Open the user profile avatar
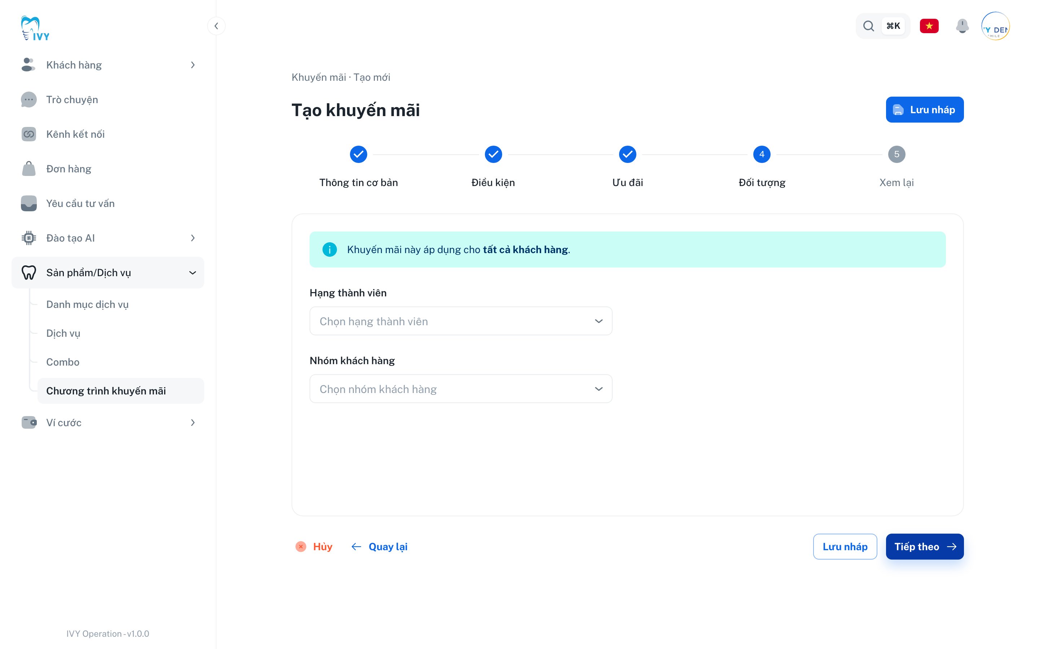1039x649 pixels. point(995,26)
